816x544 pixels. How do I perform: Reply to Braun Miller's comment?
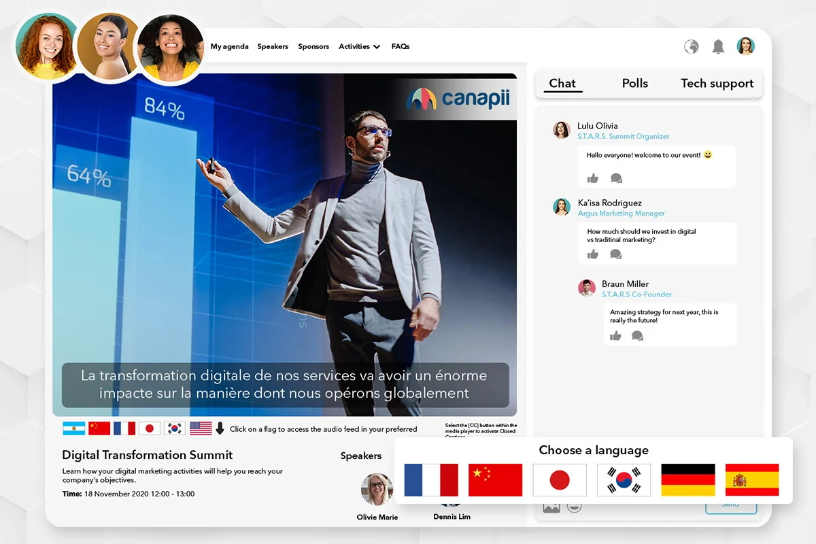pos(637,336)
